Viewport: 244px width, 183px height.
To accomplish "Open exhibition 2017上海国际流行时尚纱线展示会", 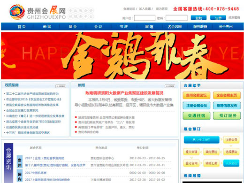I will (47, 180).
